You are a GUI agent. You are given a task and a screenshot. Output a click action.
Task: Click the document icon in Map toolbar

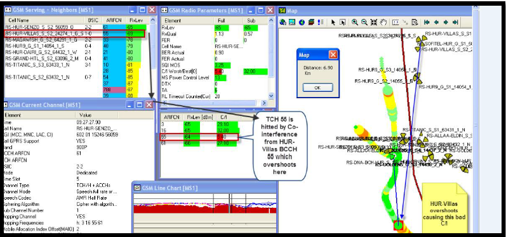(415, 23)
